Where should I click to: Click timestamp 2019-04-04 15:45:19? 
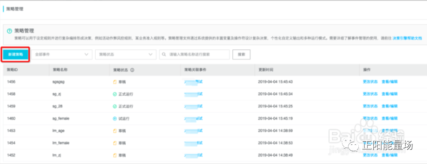pos(276,119)
